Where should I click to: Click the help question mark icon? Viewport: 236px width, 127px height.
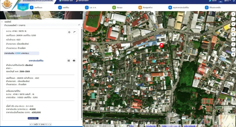tap(234, 1)
